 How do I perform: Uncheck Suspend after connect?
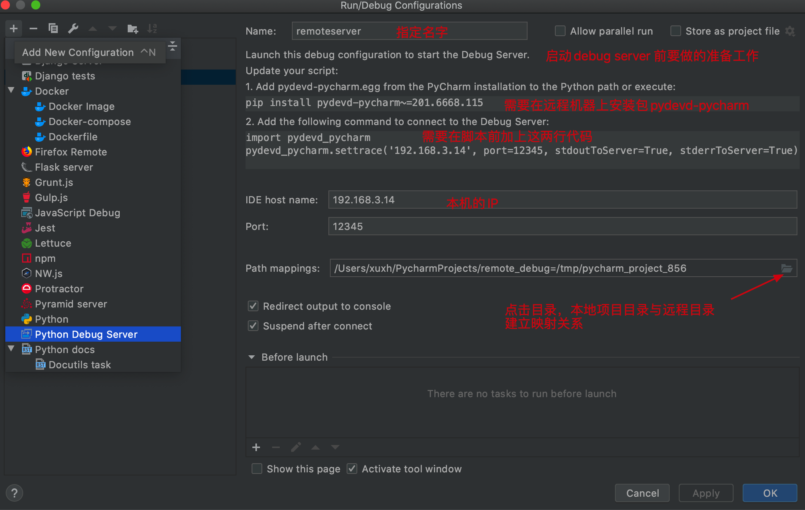click(253, 326)
